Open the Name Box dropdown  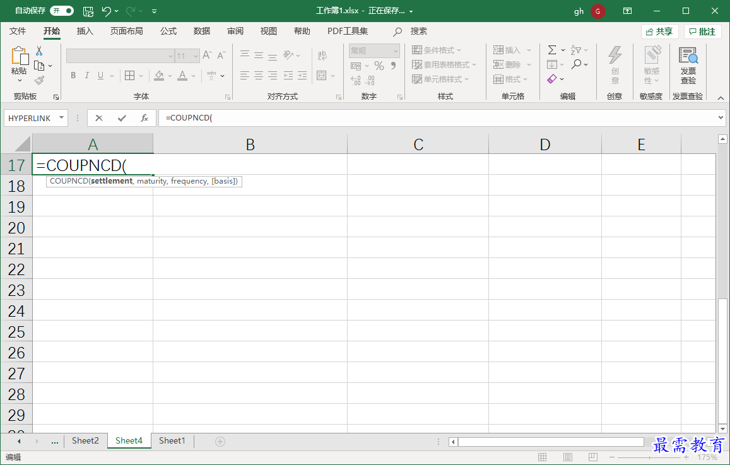tap(61, 118)
